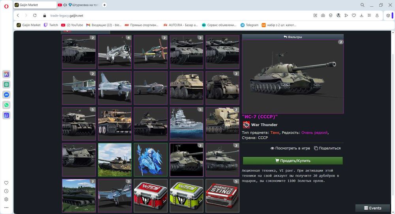The width and height of the screenshot is (395, 214).
Task: Open the (2) YouTube bookmark
Action: 72,25
